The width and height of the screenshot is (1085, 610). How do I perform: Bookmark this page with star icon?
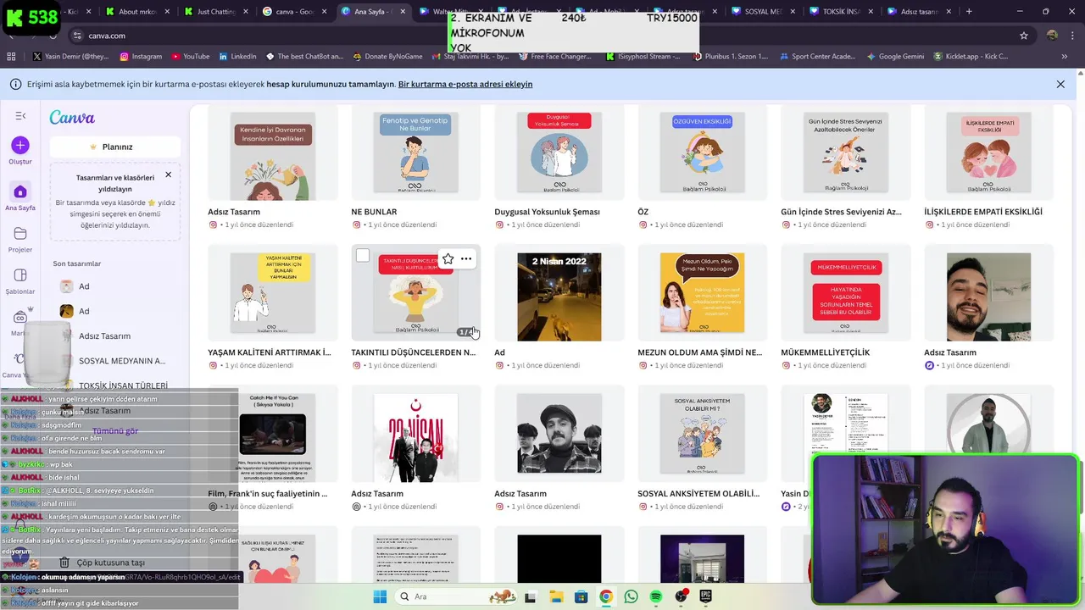click(1024, 36)
